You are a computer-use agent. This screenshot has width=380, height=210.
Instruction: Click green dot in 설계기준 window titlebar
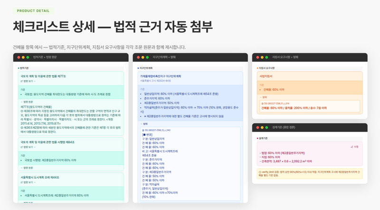click(266, 127)
